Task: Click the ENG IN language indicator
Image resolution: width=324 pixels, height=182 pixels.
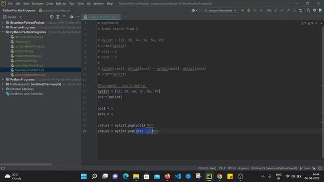Action: 278,176
